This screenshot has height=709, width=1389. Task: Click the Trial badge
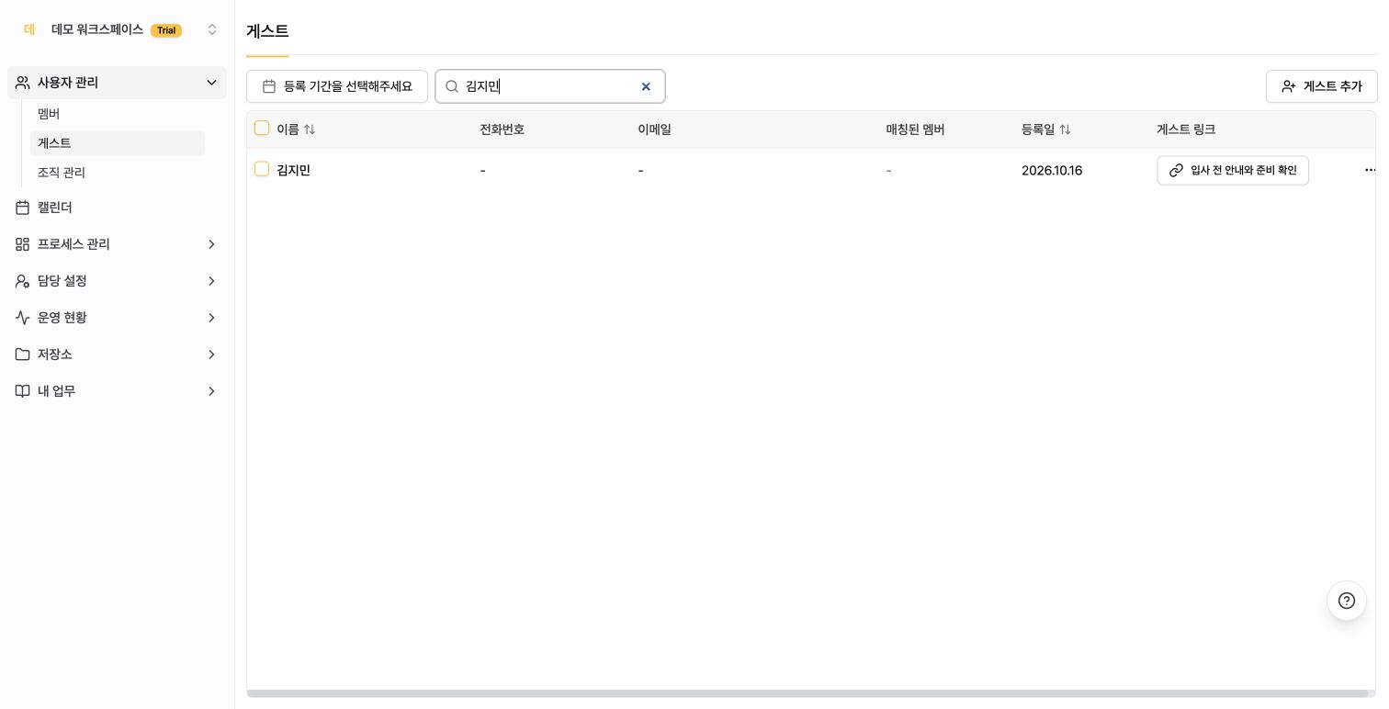point(166,30)
